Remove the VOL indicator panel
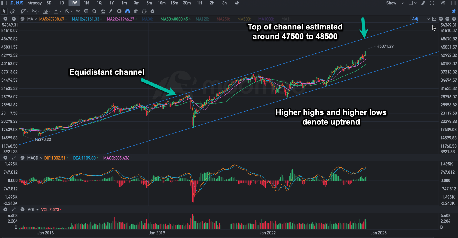 [22, 209]
